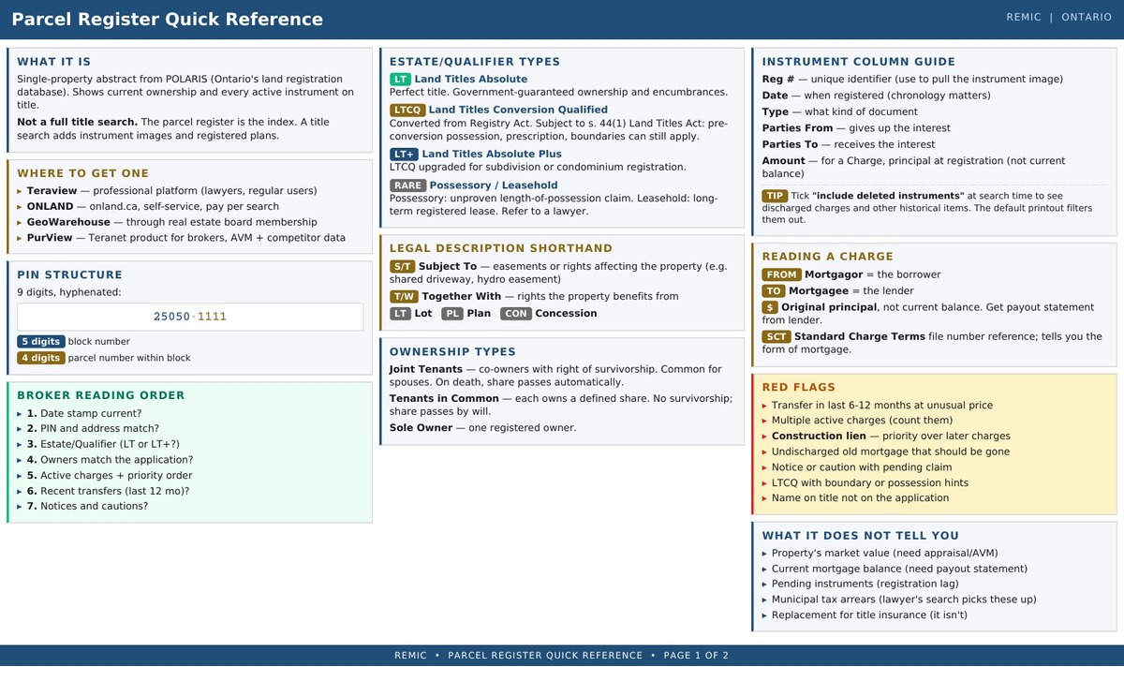The width and height of the screenshot is (1124, 681).
Task: Click the SCT badge beside Standard Charge Terms
Action: point(776,336)
